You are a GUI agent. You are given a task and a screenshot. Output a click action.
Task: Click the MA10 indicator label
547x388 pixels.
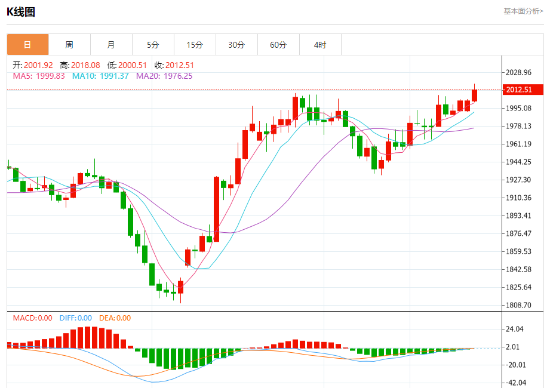pyautogui.click(x=100, y=76)
